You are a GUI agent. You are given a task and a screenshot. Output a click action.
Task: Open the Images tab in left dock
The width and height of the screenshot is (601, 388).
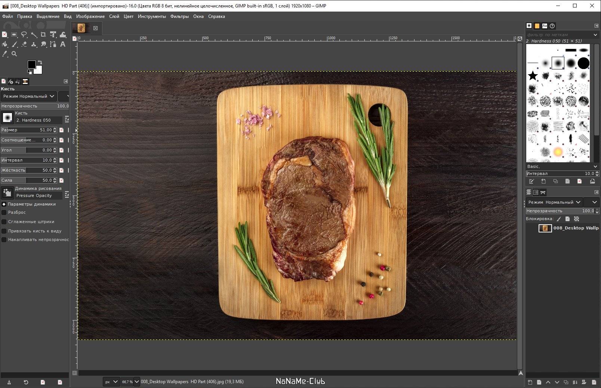click(x=25, y=82)
